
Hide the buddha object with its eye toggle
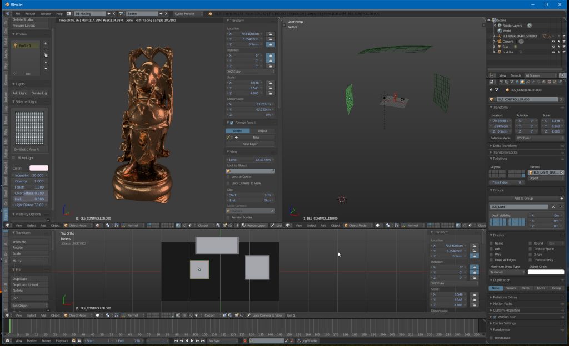coord(553,52)
